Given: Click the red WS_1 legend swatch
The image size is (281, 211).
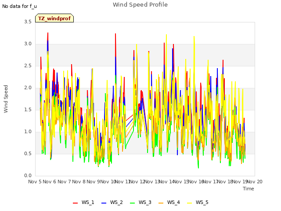Looking at the screenshot, I should [x=75, y=203].
